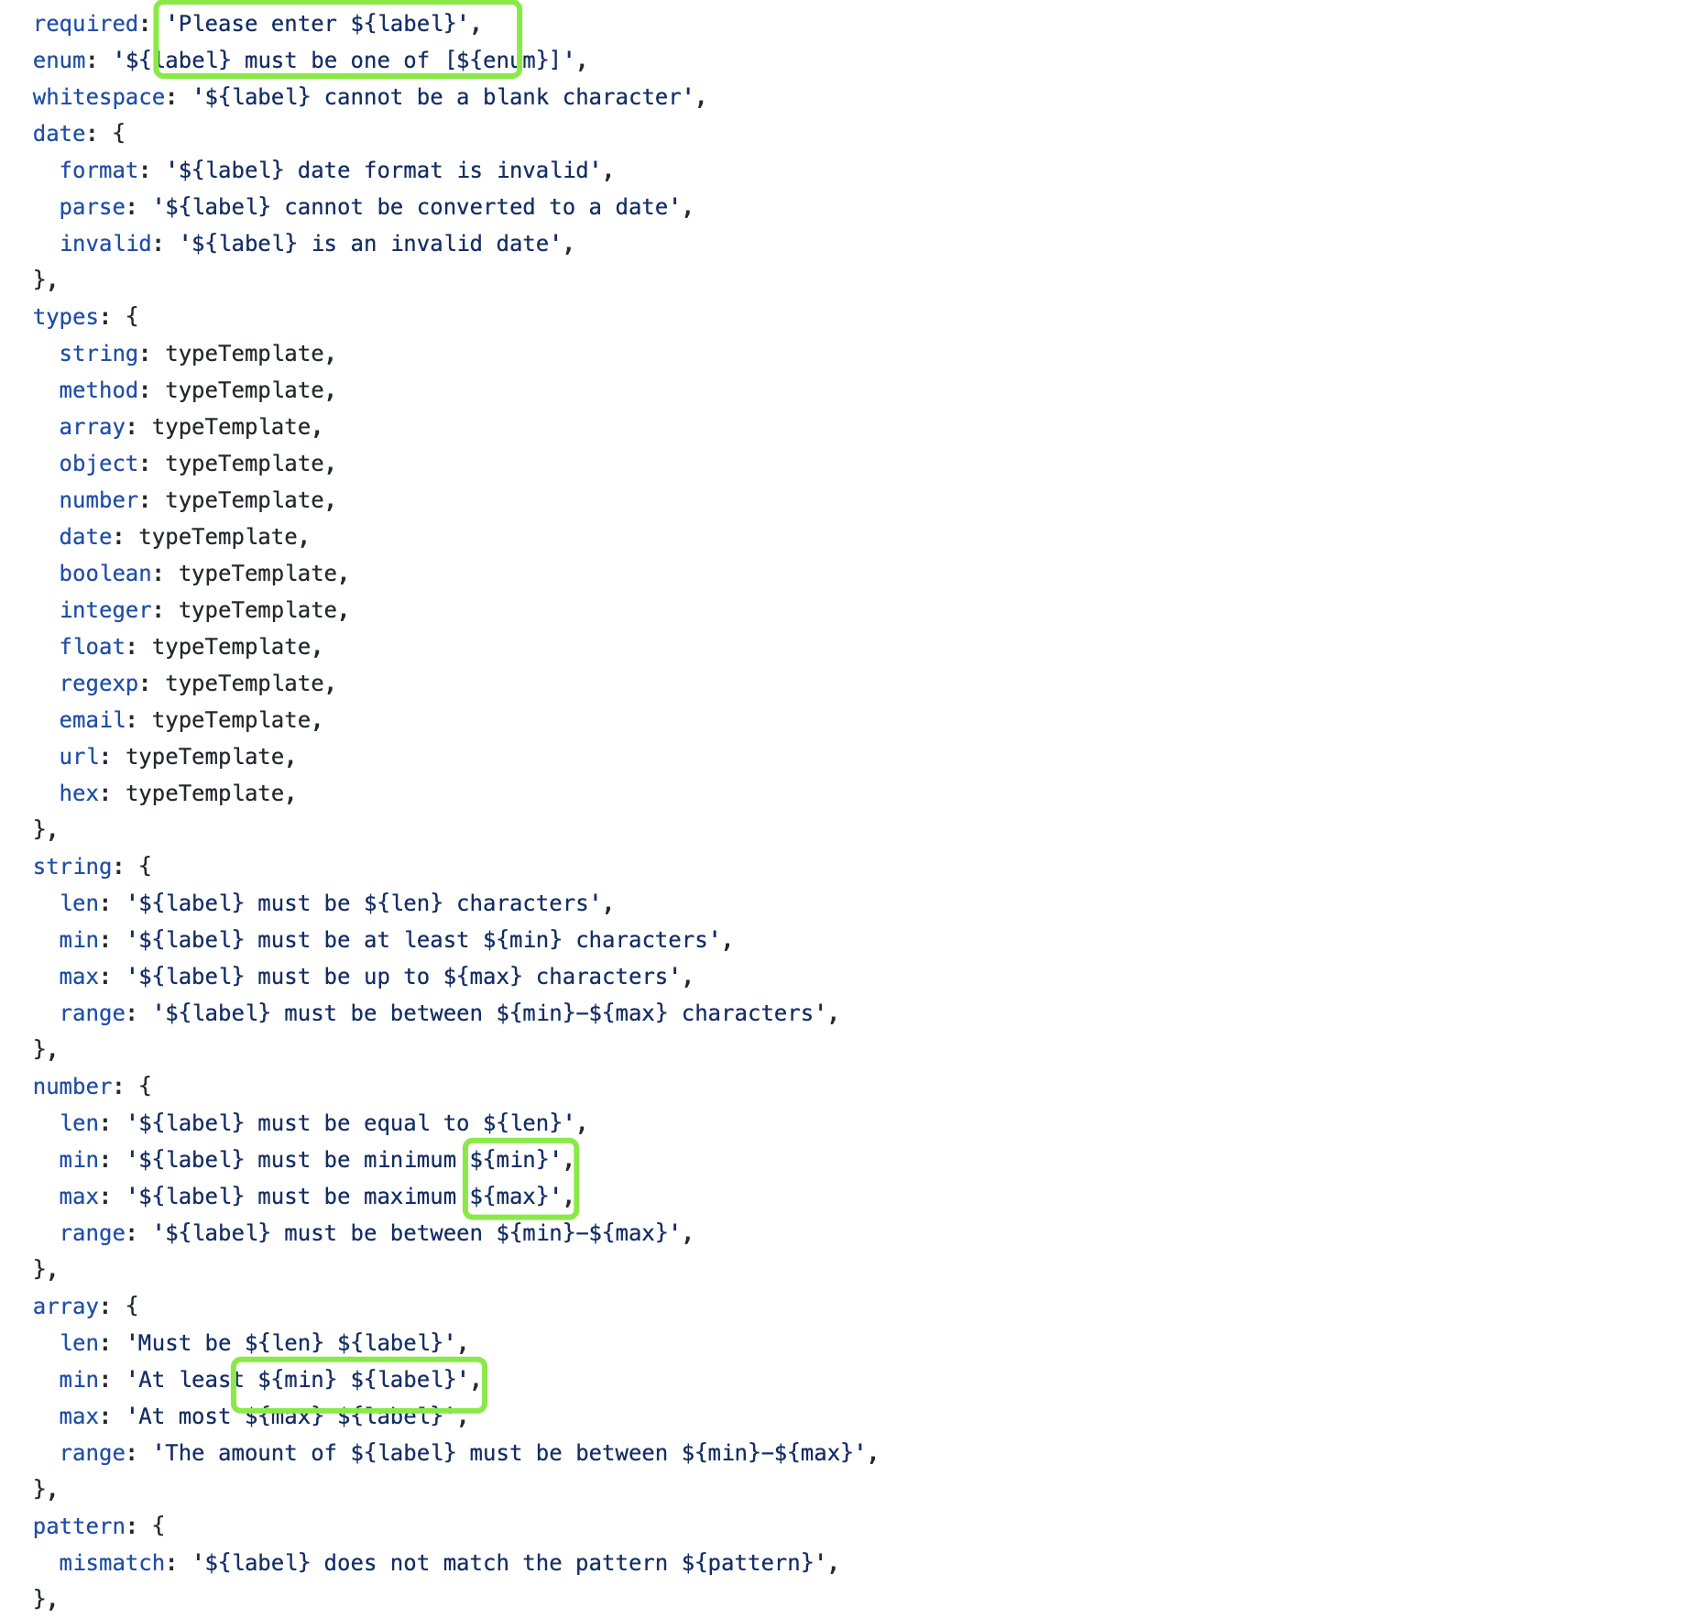Click '${label} must be between ${min}-${max} characters'
This screenshot has width=1706, height=1618.
[x=489, y=1013]
